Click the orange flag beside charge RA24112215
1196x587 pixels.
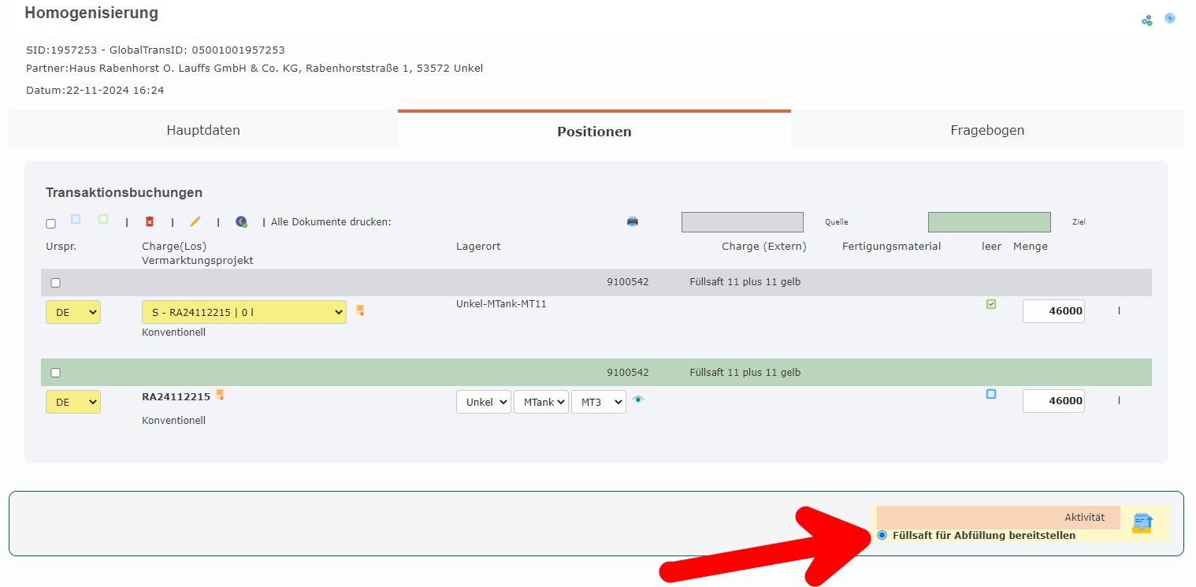click(x=220, y=394)
